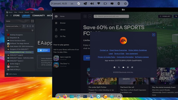Open EA Play in EA app sidebar
Screen dimensions: 178x100
(x=67, y=36)
